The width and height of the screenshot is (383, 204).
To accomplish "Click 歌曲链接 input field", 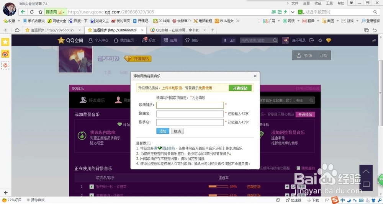I will [190, 105].
